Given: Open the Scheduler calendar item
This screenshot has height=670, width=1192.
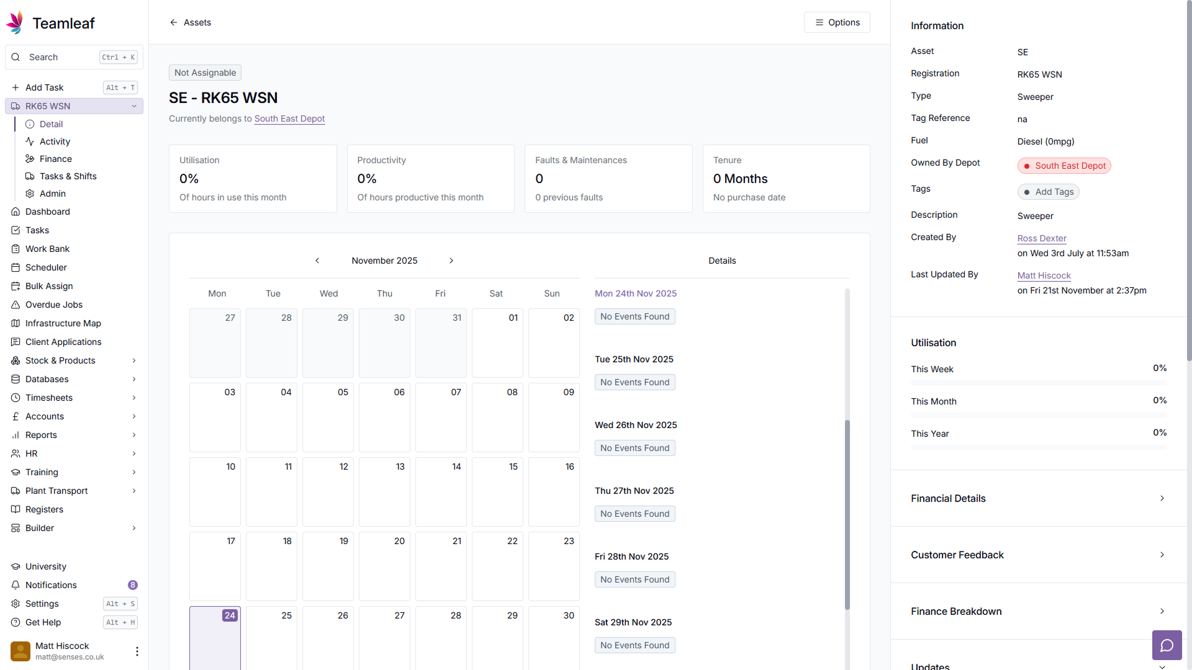Looking at the screenshot, I should click(46, 267).
